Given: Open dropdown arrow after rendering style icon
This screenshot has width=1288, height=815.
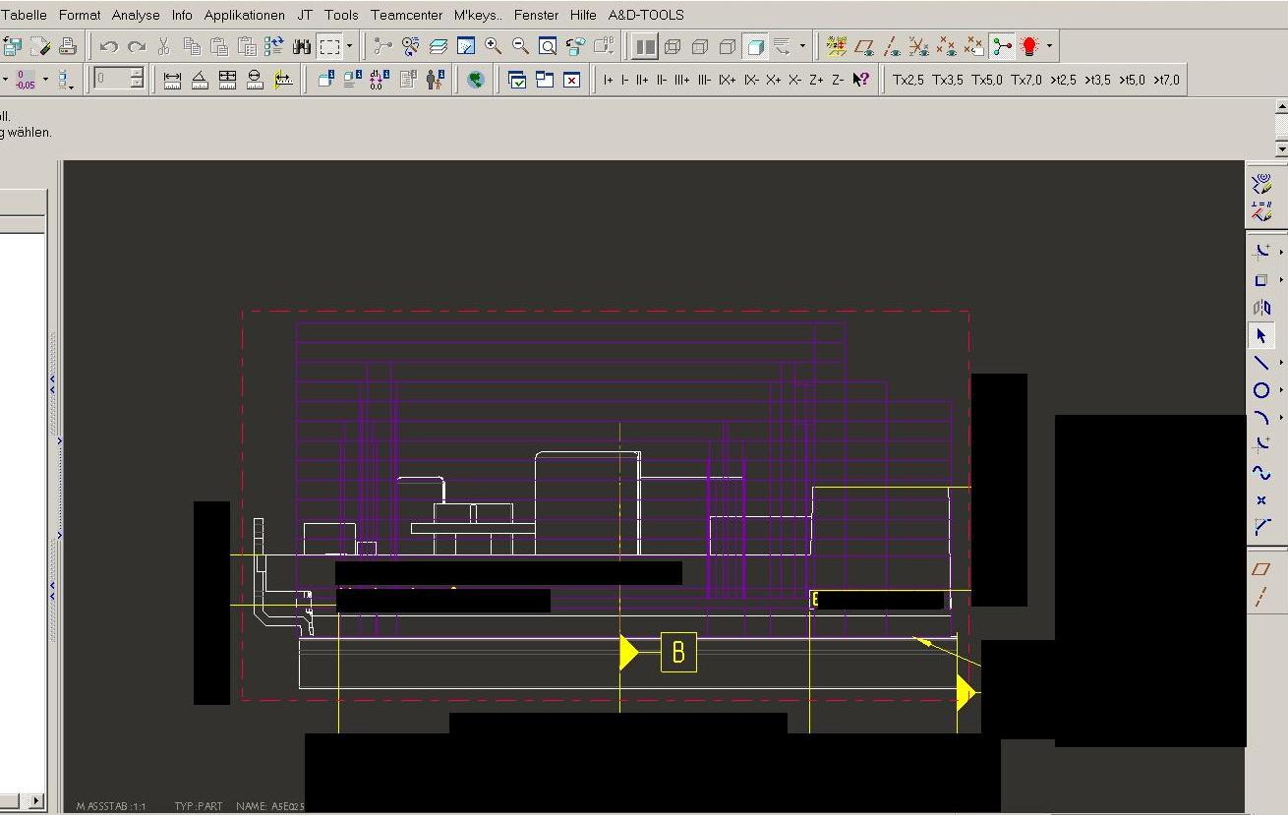Looking at the screenshot, I should click(x=802, y=46).
